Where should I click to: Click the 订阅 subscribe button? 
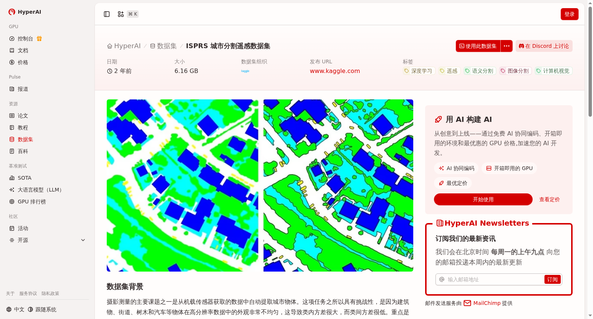coord(552,279)
